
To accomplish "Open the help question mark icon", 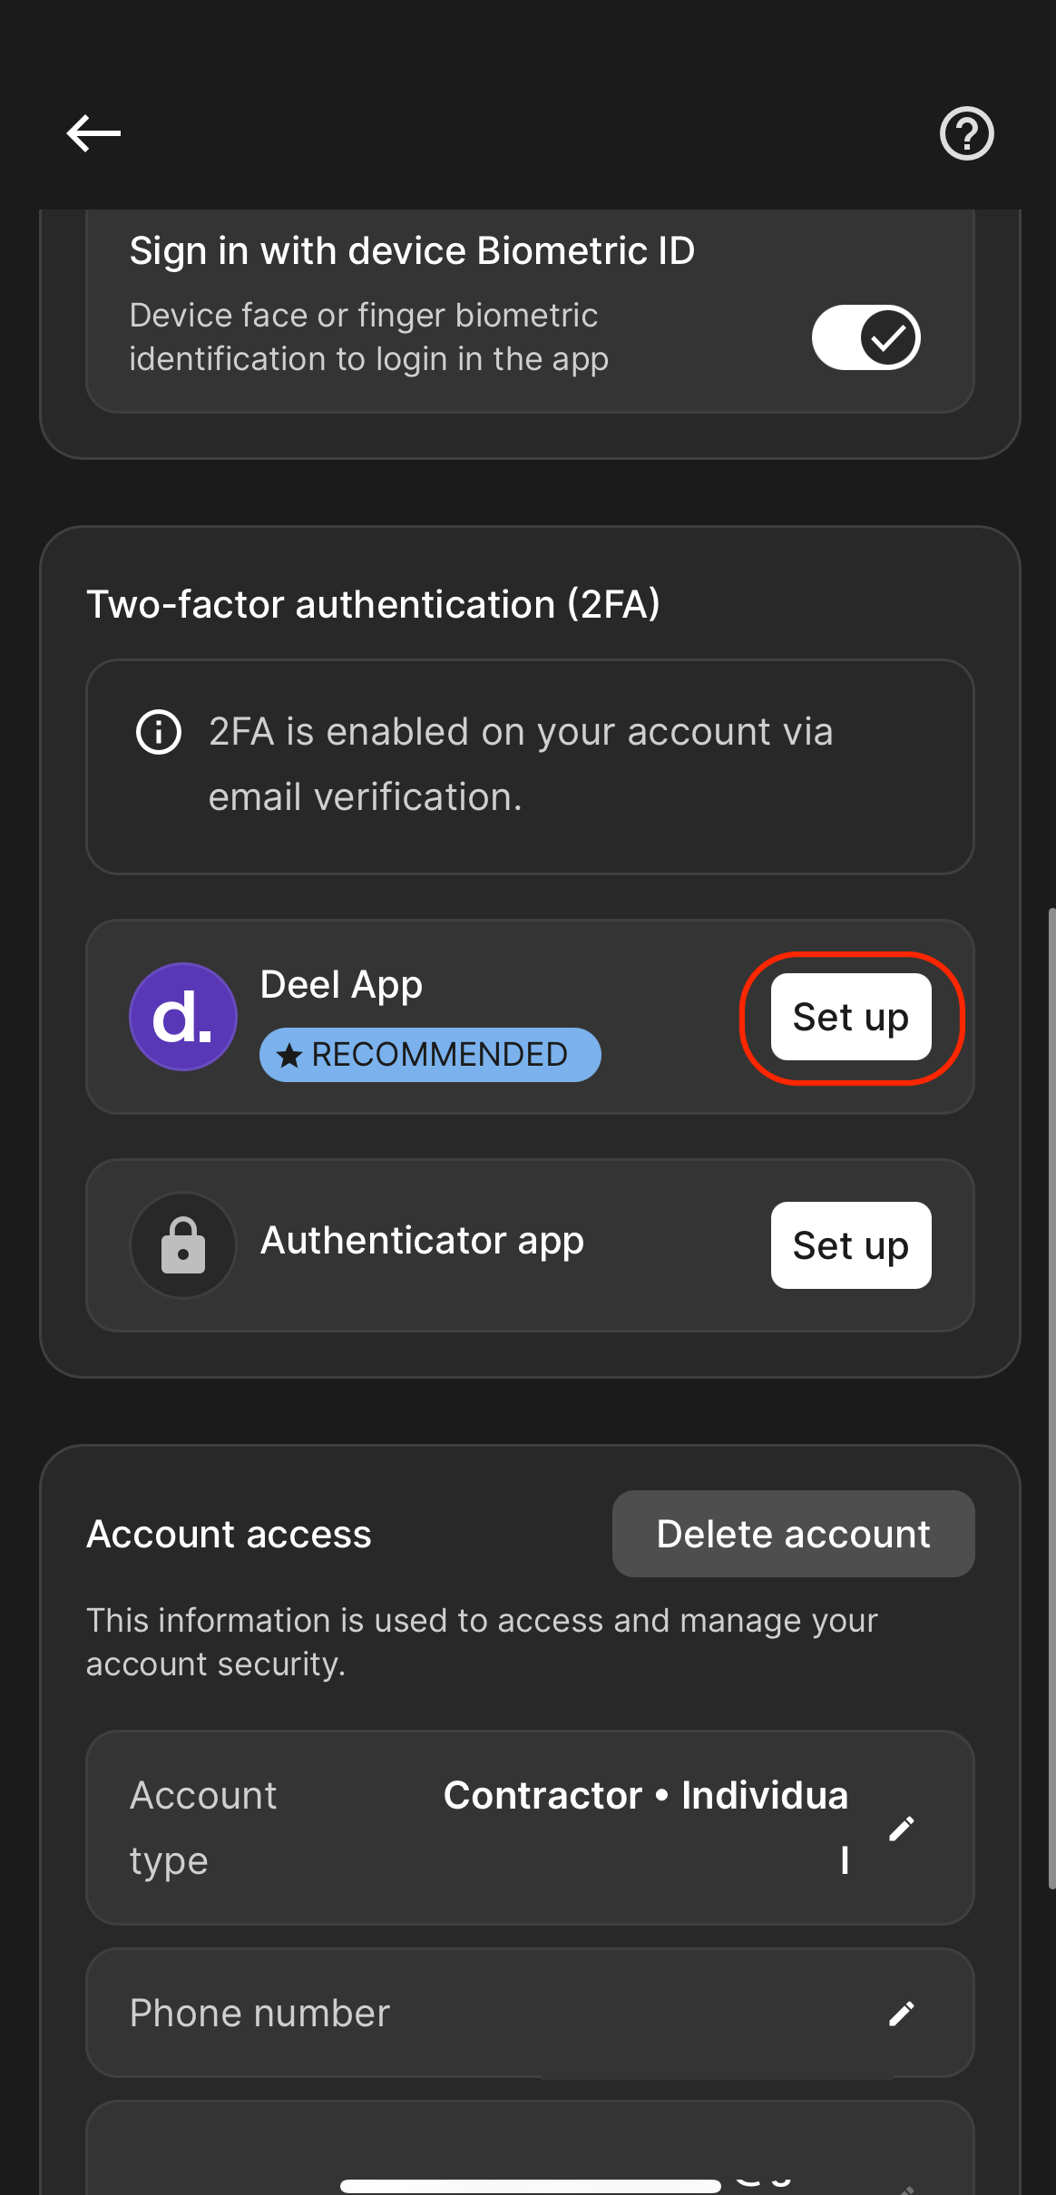I will pos(966,133).
